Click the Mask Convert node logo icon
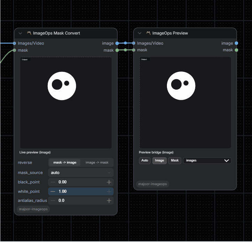 (29, 33)
